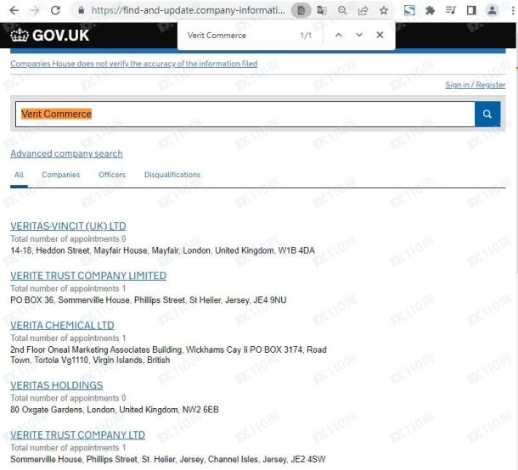Click the browser forward arrow
518x470 pixels.
click(34, 10)
